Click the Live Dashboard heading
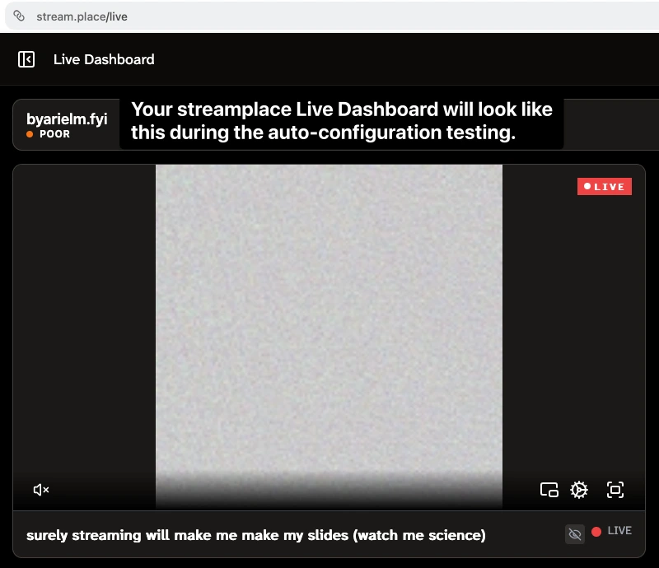This screenshot has height=568, width=659. point(104,59)
